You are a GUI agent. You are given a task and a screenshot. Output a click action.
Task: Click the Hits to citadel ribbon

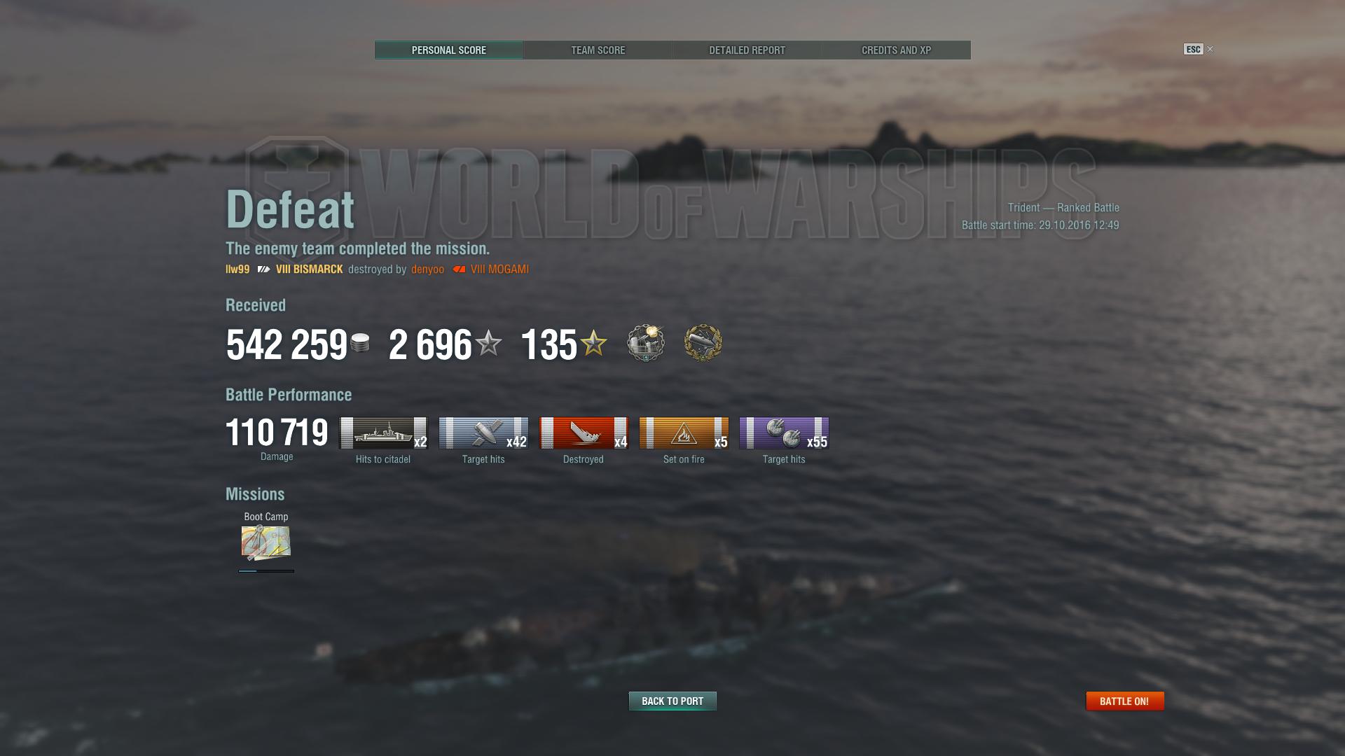[383, 433]
